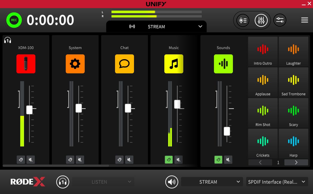Click the RØDE X logo

(x=28, y=182)
